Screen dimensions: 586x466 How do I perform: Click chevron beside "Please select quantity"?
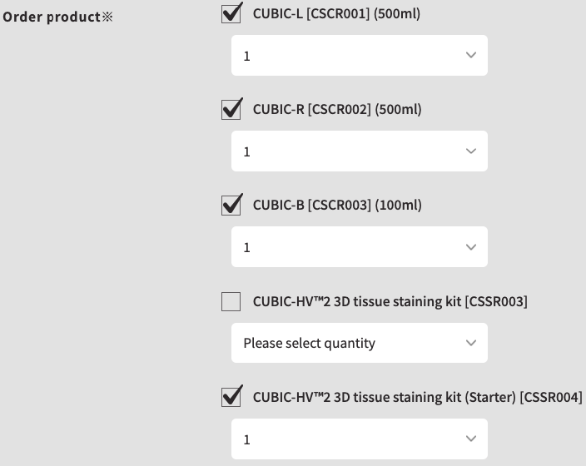point(471,343)
